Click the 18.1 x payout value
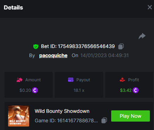This screenshot has height=130, width=154. (79, 90)
